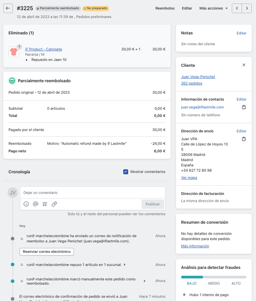This screenshot has height=301, width=256.
Task: Click app icon beside restock event
Action: (22, 265)
